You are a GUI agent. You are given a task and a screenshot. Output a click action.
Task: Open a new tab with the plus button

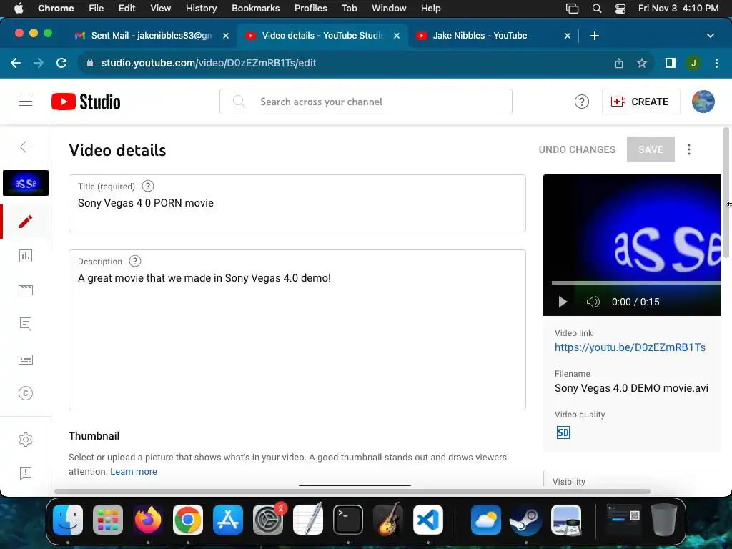click(594, 36)
